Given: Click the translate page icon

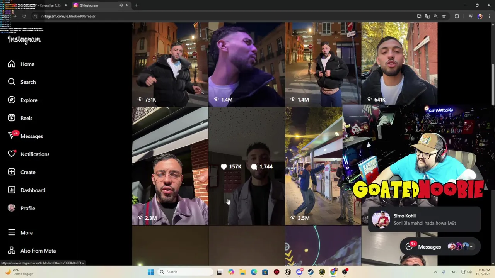Looking at the screenshot, I should click(427, 16).
